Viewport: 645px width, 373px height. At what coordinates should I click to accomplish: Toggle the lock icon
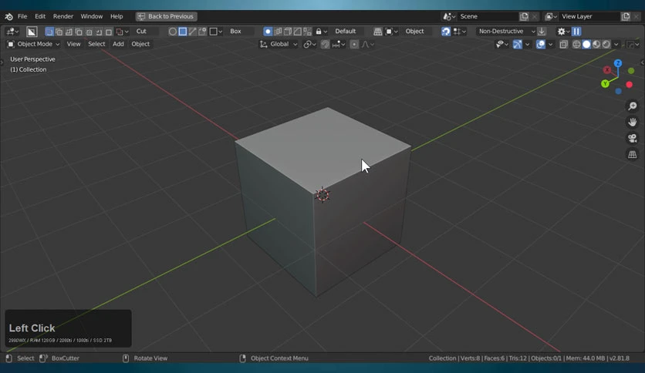pyautogui.click(x=319, y=32)
